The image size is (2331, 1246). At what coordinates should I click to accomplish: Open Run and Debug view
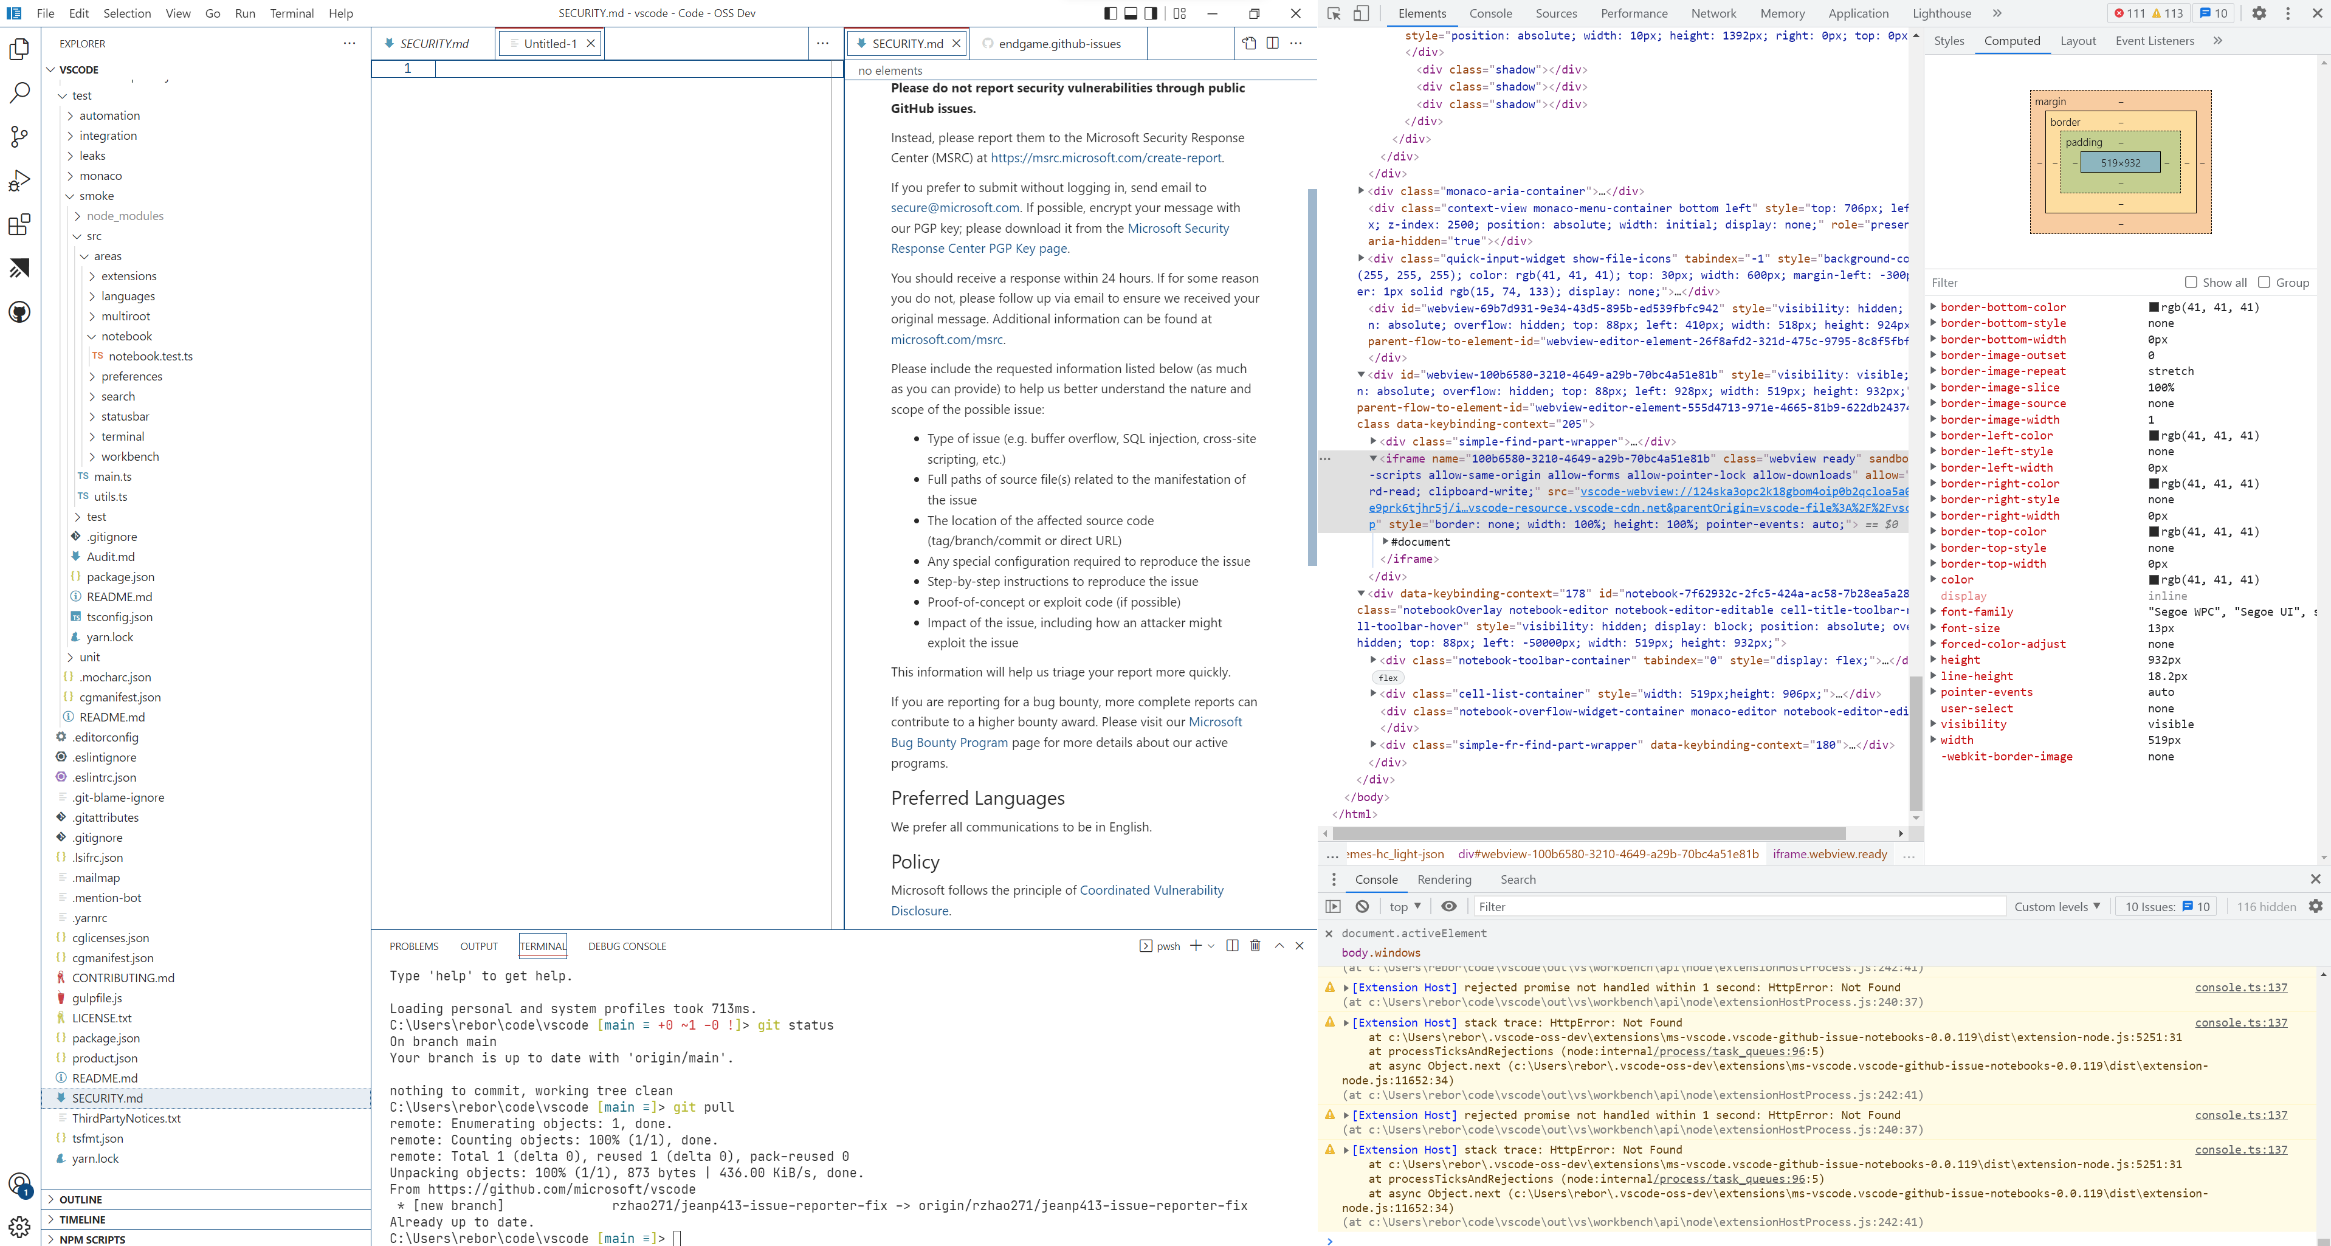pos(19,181)
